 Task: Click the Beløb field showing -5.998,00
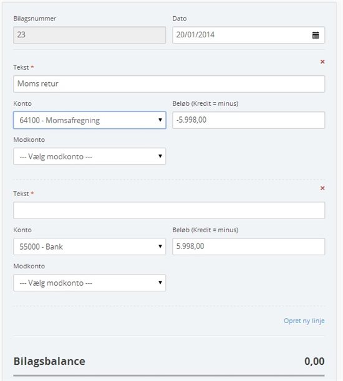(249, 120)
